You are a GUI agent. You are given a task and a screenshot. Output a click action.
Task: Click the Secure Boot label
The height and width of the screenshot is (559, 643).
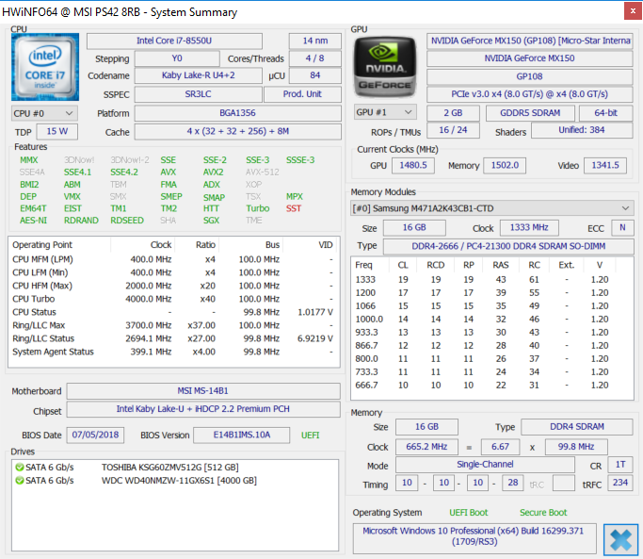point(543,513)
